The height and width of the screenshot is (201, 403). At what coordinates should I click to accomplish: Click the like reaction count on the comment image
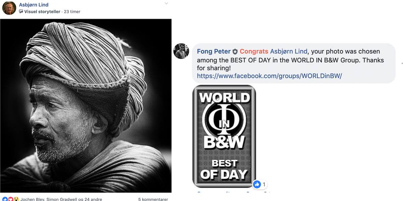260,184
